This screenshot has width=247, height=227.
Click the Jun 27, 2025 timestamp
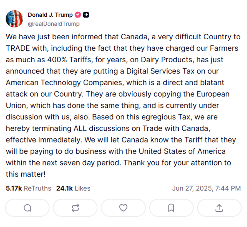point(206,188)
